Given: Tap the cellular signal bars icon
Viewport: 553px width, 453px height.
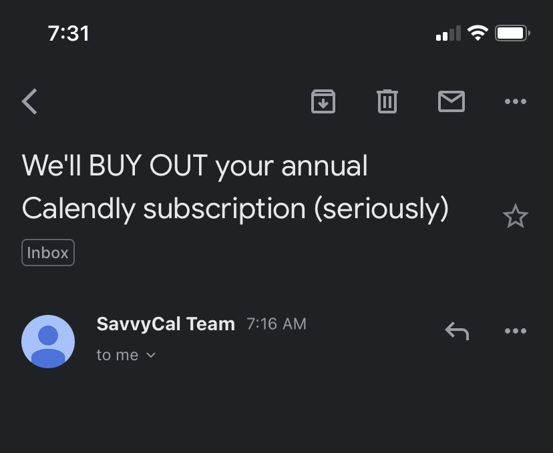Looking at the screenshot, I should pos(448,33).
